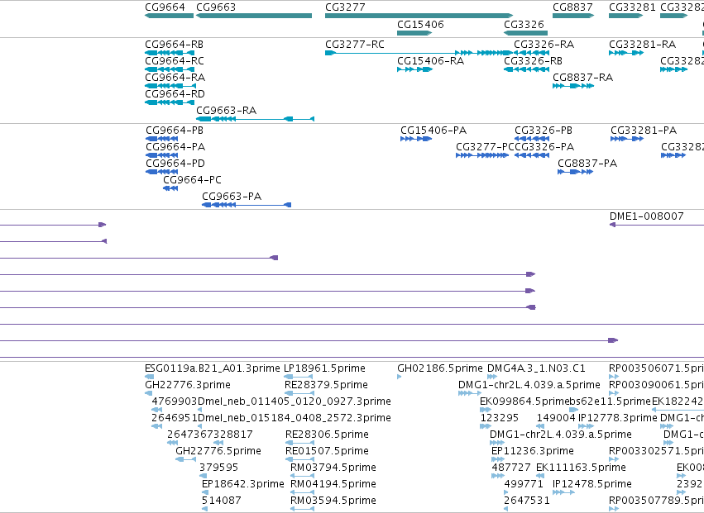
Task: Click the 123295 feature label
Action: pyautogui.click(x=500, y=418)
